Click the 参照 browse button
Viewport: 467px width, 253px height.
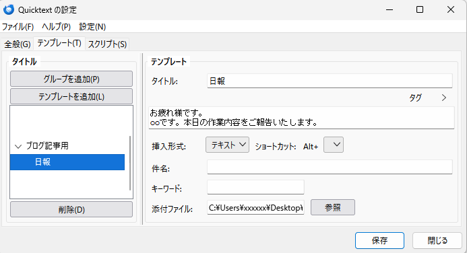(x=333, y=207)
